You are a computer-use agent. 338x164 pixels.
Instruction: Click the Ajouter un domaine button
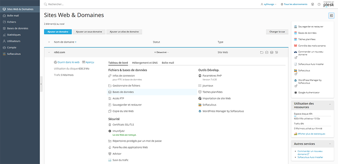tap(58, 32)
